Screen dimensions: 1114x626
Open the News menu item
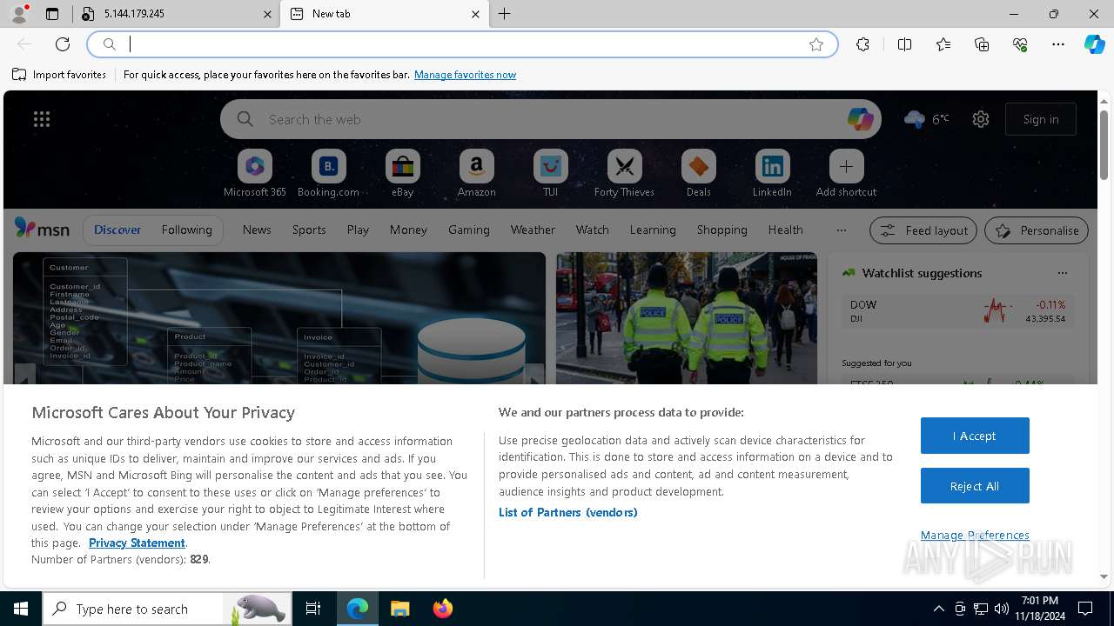[257, 230]
